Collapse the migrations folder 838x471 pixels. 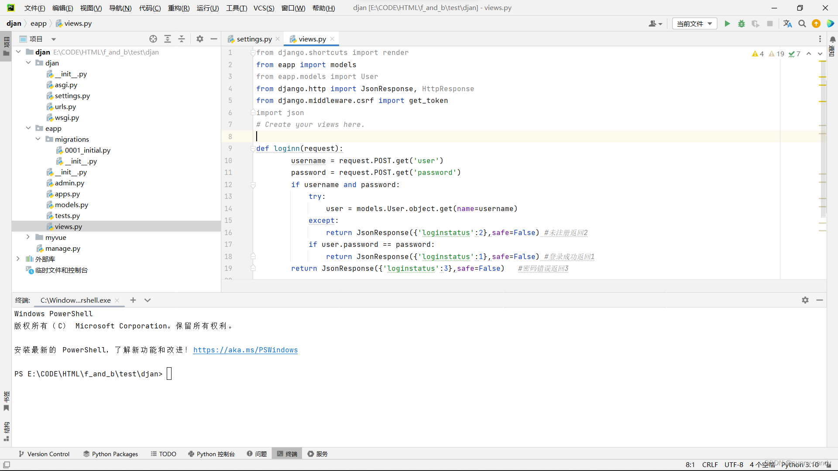tap(38, 139)
